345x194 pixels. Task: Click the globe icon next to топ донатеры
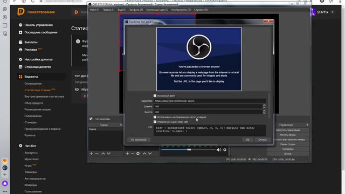point(91,119)
